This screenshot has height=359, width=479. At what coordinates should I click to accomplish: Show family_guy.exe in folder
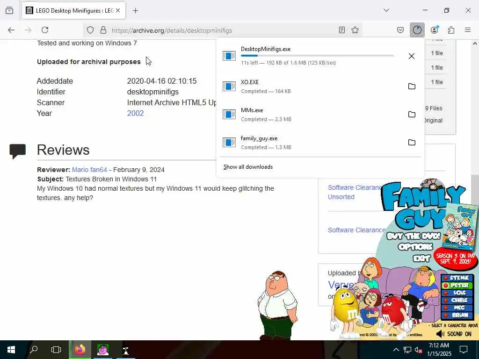click(x=412, y=143)
